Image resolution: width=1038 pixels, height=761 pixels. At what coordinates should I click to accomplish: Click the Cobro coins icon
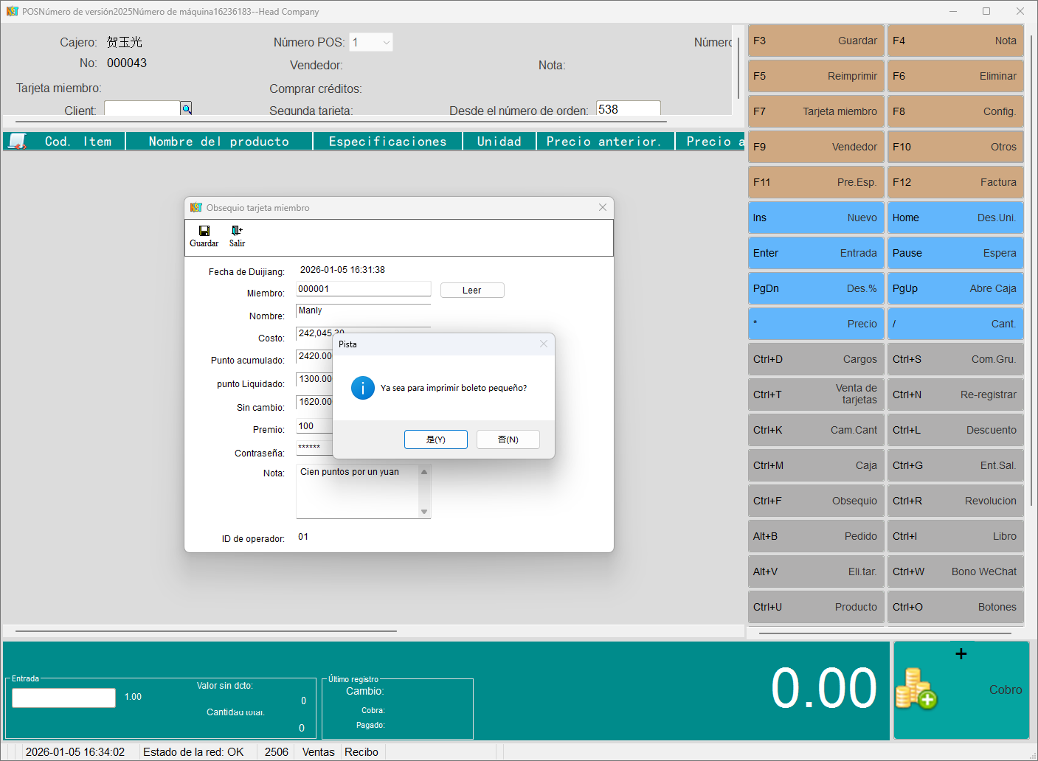click(916, 689)
